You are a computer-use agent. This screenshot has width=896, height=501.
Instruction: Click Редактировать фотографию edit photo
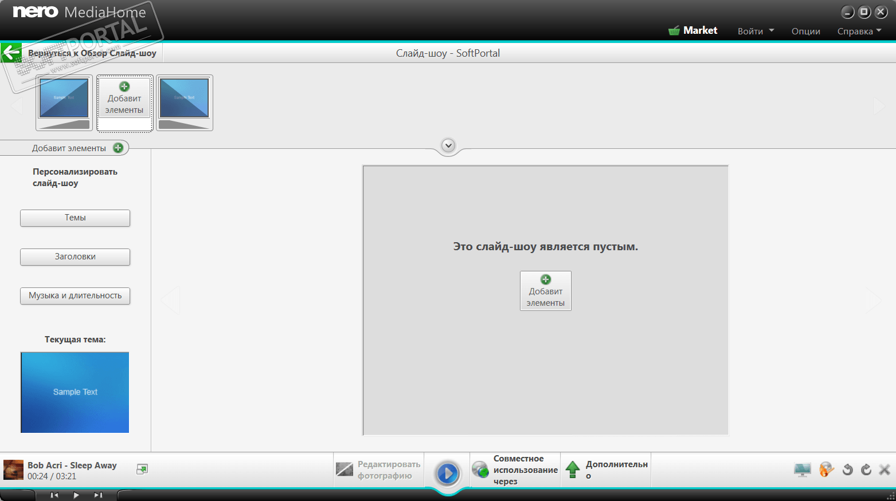click(378, 470)
